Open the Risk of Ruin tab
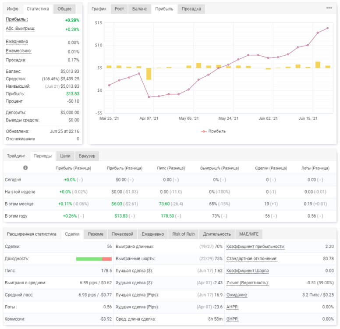The width and height of the screenshot is (340, 329). (x=183, y=234)
